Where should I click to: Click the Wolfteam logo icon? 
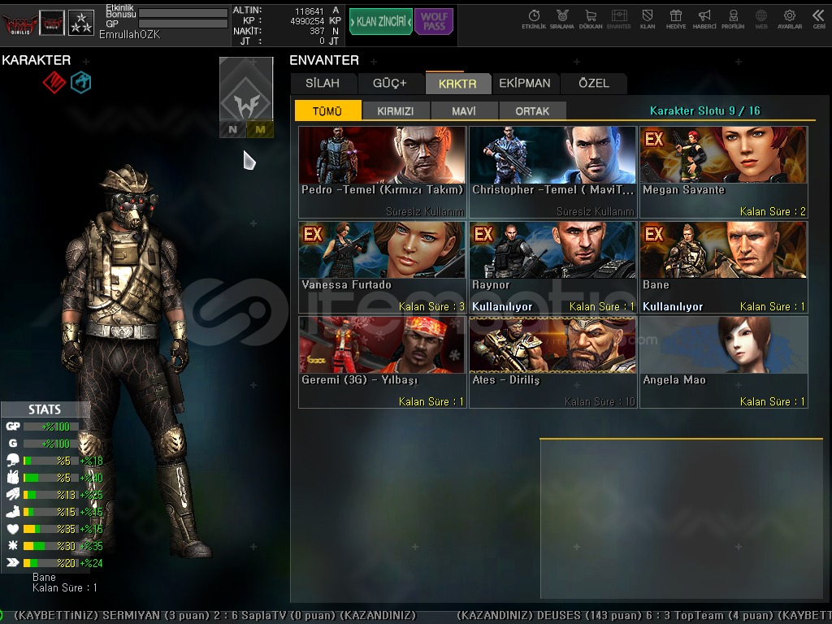point(19,23)
